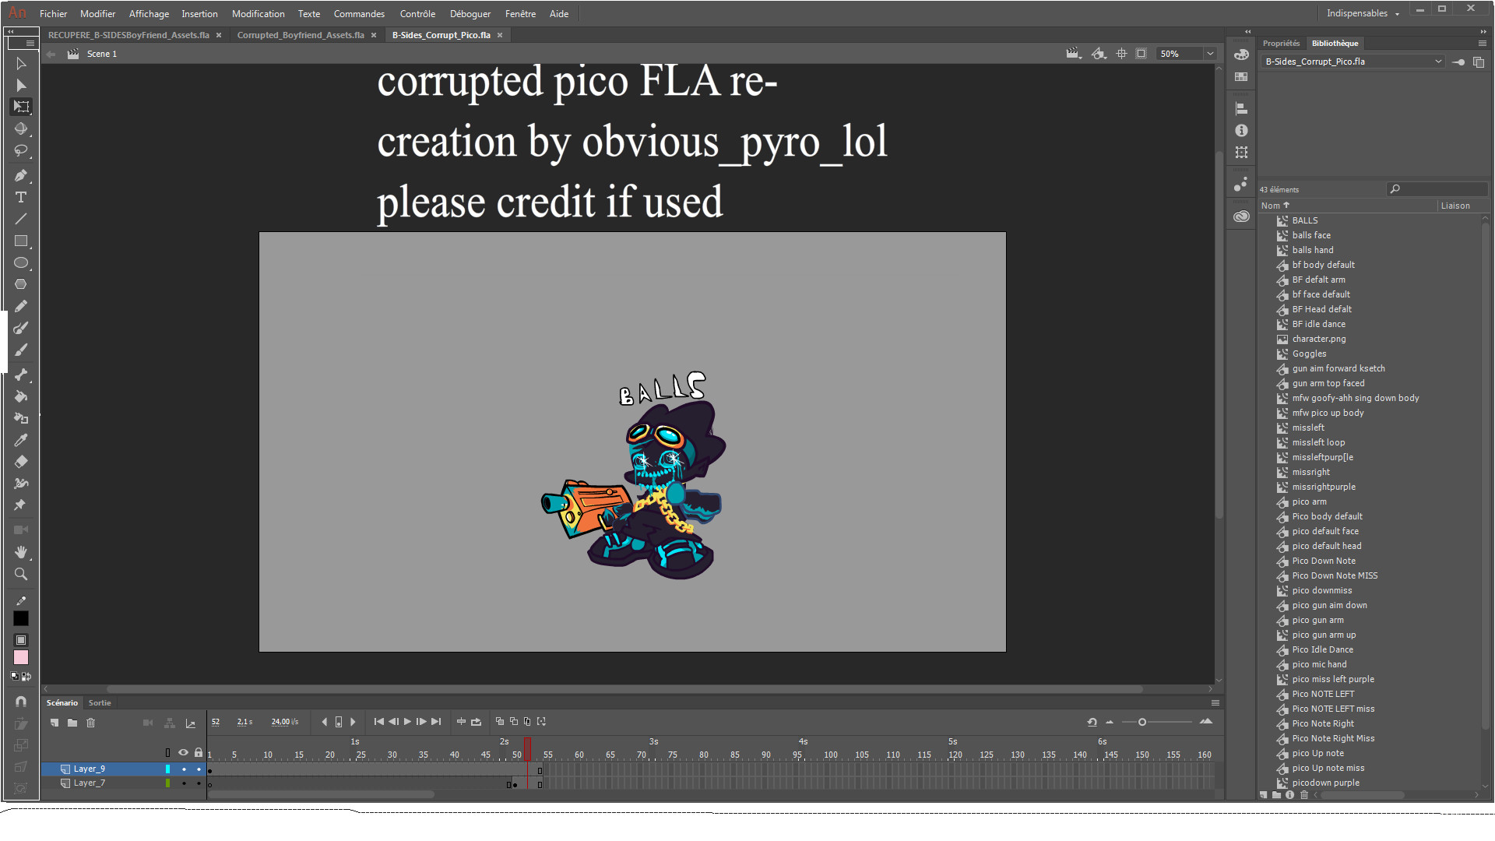Select the Rectangle tool
This screenshot has height=841, width=1495.
[x=21, y=241]
